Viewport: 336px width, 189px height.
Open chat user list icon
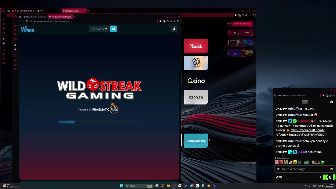click(x=332, y=102)
